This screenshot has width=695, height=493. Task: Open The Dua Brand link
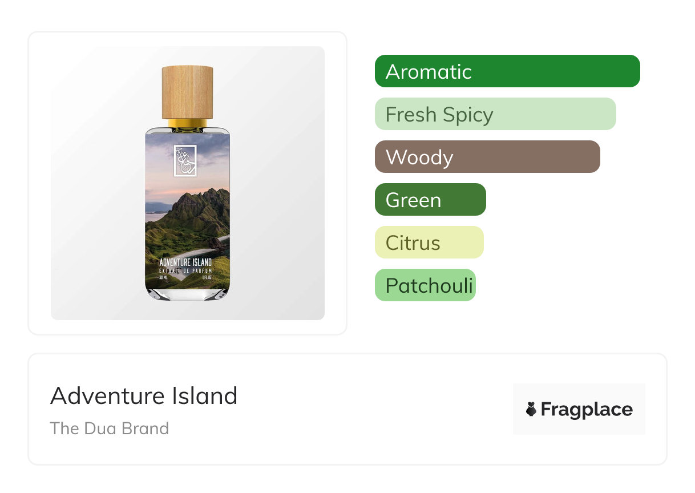[110, 429]
